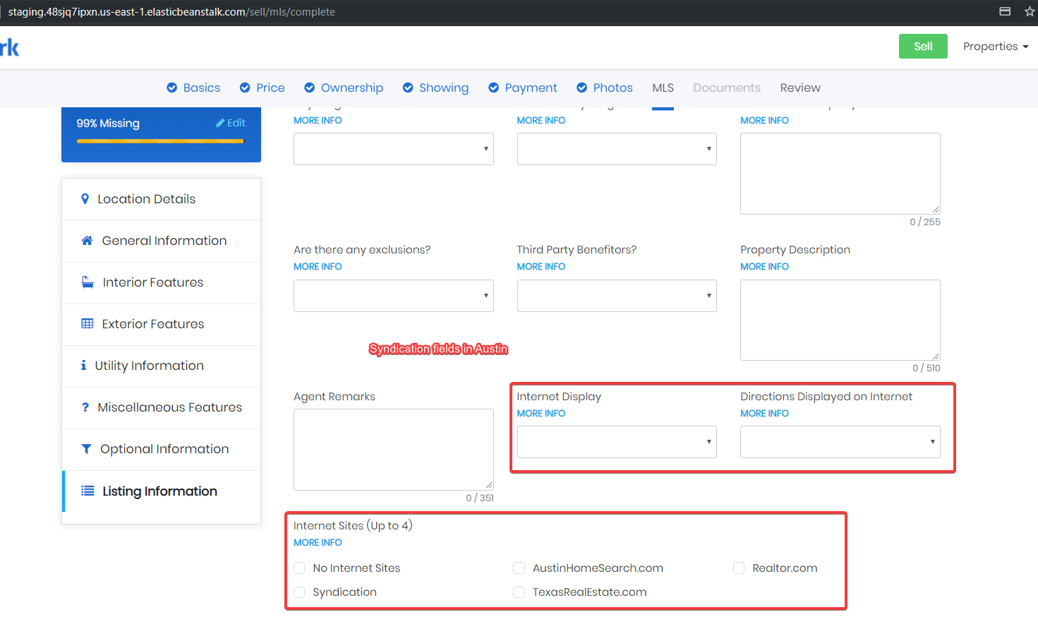Toggle the Realtor.com checkbox
Image resolution: width=1038 pixels, height=617 pixels.
739,568
